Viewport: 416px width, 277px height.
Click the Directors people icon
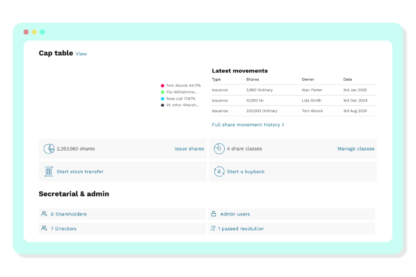point(44,228)
